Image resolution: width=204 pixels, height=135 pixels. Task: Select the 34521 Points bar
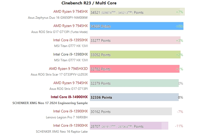(137, 12)
